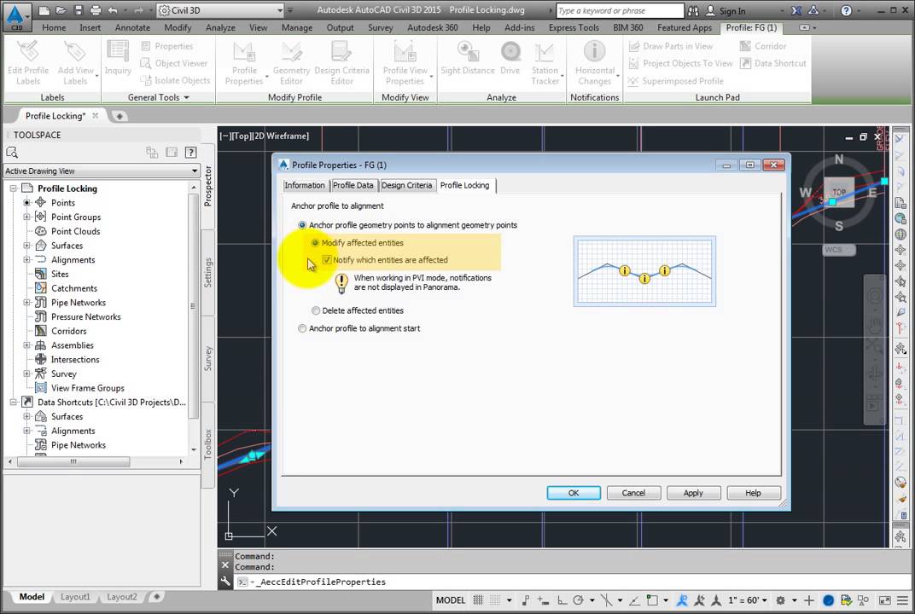Click Project Objects To View
915x614 pixels.
tap(680, 63)
